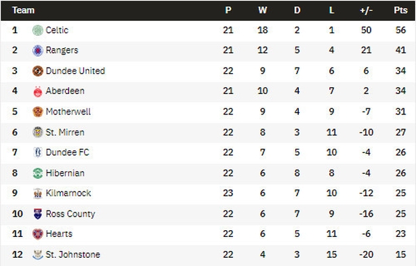Open the Dundee FC team link
The image size is (416, 266).
pyautogui.click(x=67, y=152)
